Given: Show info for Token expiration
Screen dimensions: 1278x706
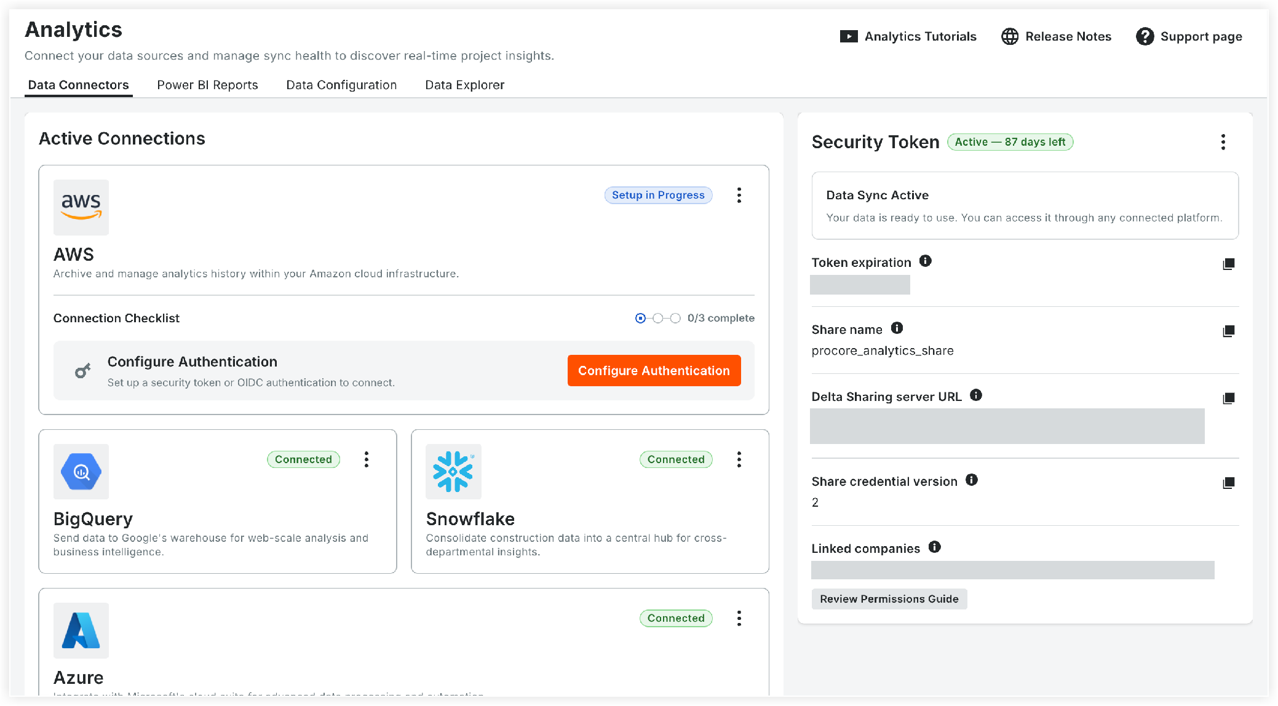Looking at the screenshot, I should point(926,261).
